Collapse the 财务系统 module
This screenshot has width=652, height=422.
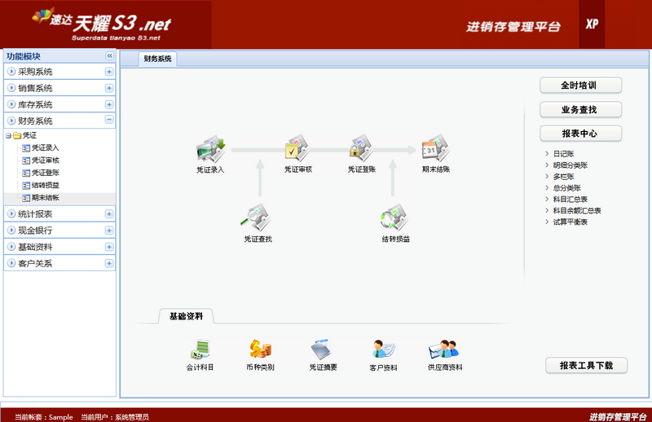tap(108, 121)
